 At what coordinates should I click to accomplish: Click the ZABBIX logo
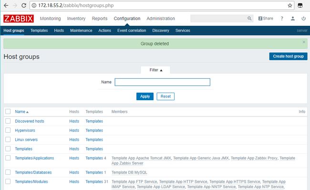point(19,19)
